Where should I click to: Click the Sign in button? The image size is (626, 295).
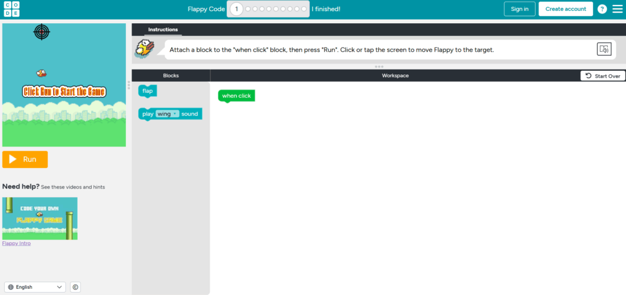pyautogui.click(x=520, y=9)
